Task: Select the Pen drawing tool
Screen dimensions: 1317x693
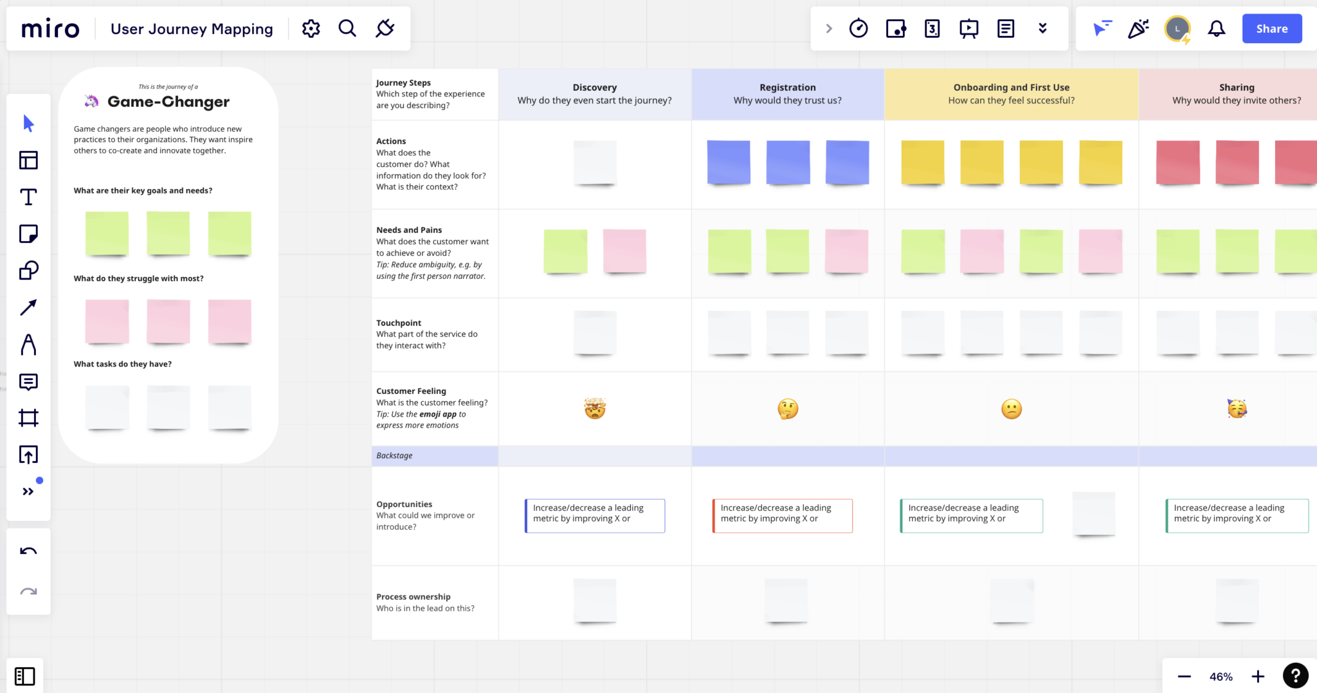Action: tap(28, 345)
